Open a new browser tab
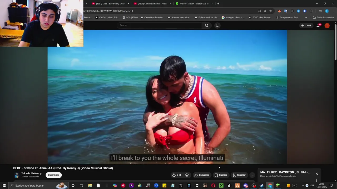The width and height of the screenshot is (337, 189). point(218,4)
